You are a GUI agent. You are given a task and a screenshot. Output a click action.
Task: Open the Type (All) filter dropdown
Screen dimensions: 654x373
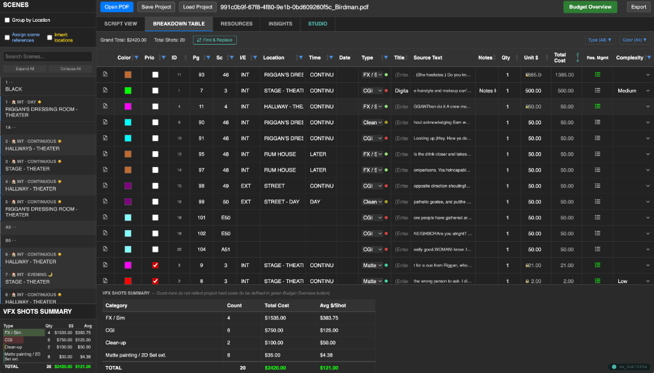click(600, 40)
